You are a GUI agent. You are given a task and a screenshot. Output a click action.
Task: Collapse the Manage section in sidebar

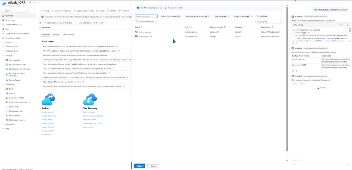coord(3,56)
